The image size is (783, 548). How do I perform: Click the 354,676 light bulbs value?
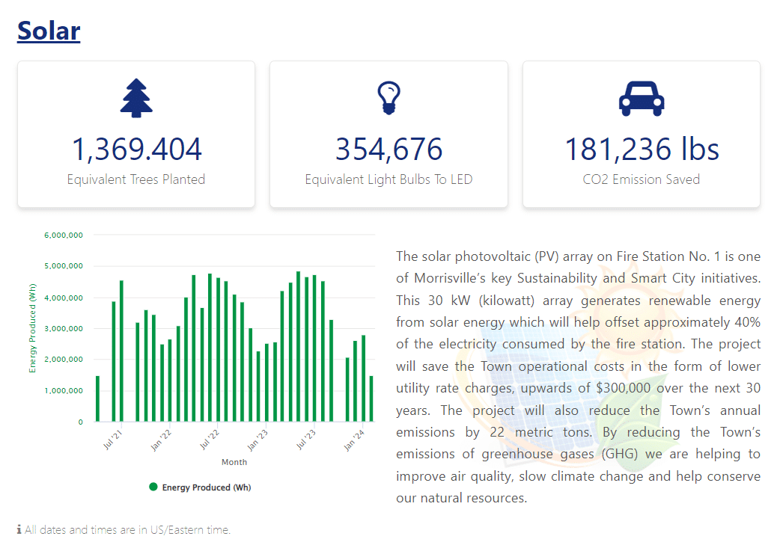coord(389,149)
